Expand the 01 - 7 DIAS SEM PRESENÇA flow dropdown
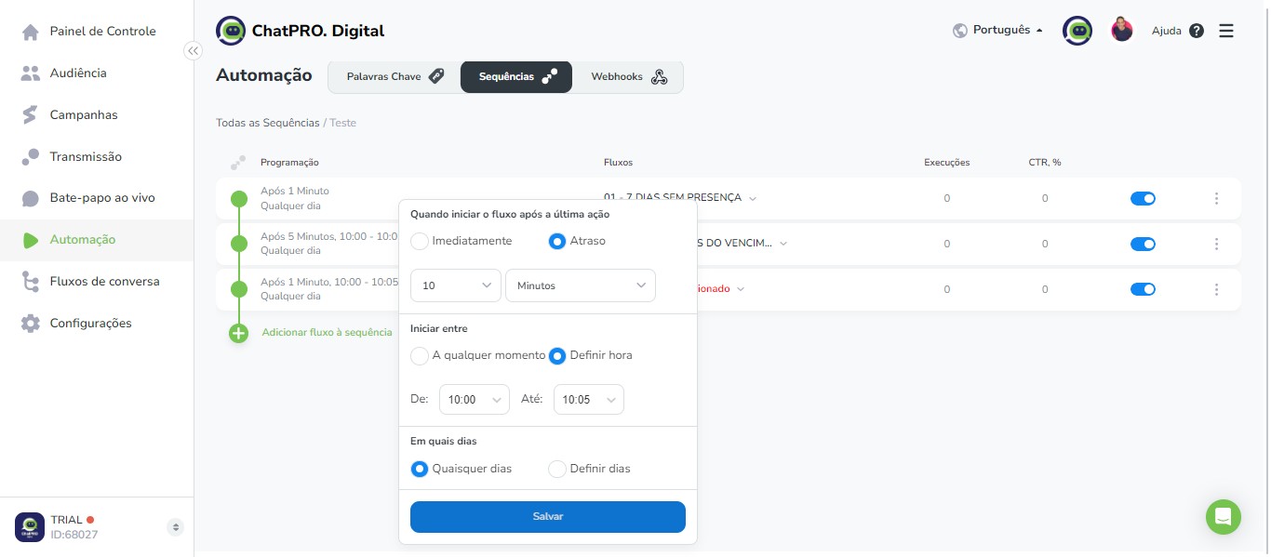This screenshot has width=1271, height=557. [x=753, y=198]
